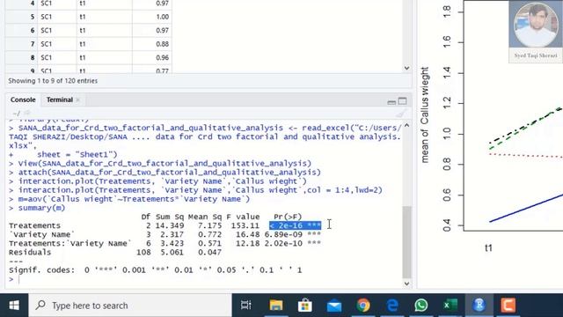563x317 pixels.
Task: Click the data viewer scrollbar down arrow
Action: coord(406,68)
